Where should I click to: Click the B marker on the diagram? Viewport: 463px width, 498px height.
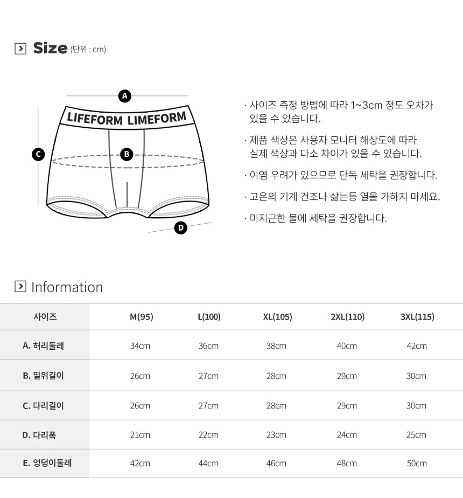(x=126, y=155)
